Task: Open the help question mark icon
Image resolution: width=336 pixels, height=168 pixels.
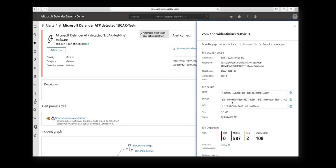Action: 247,17
